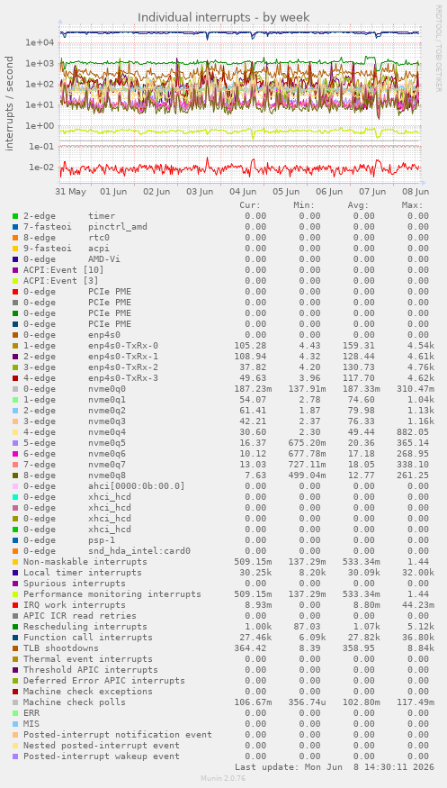
Task: Click the TLB shootdowns legend entry
Action: tap(61, 648)
